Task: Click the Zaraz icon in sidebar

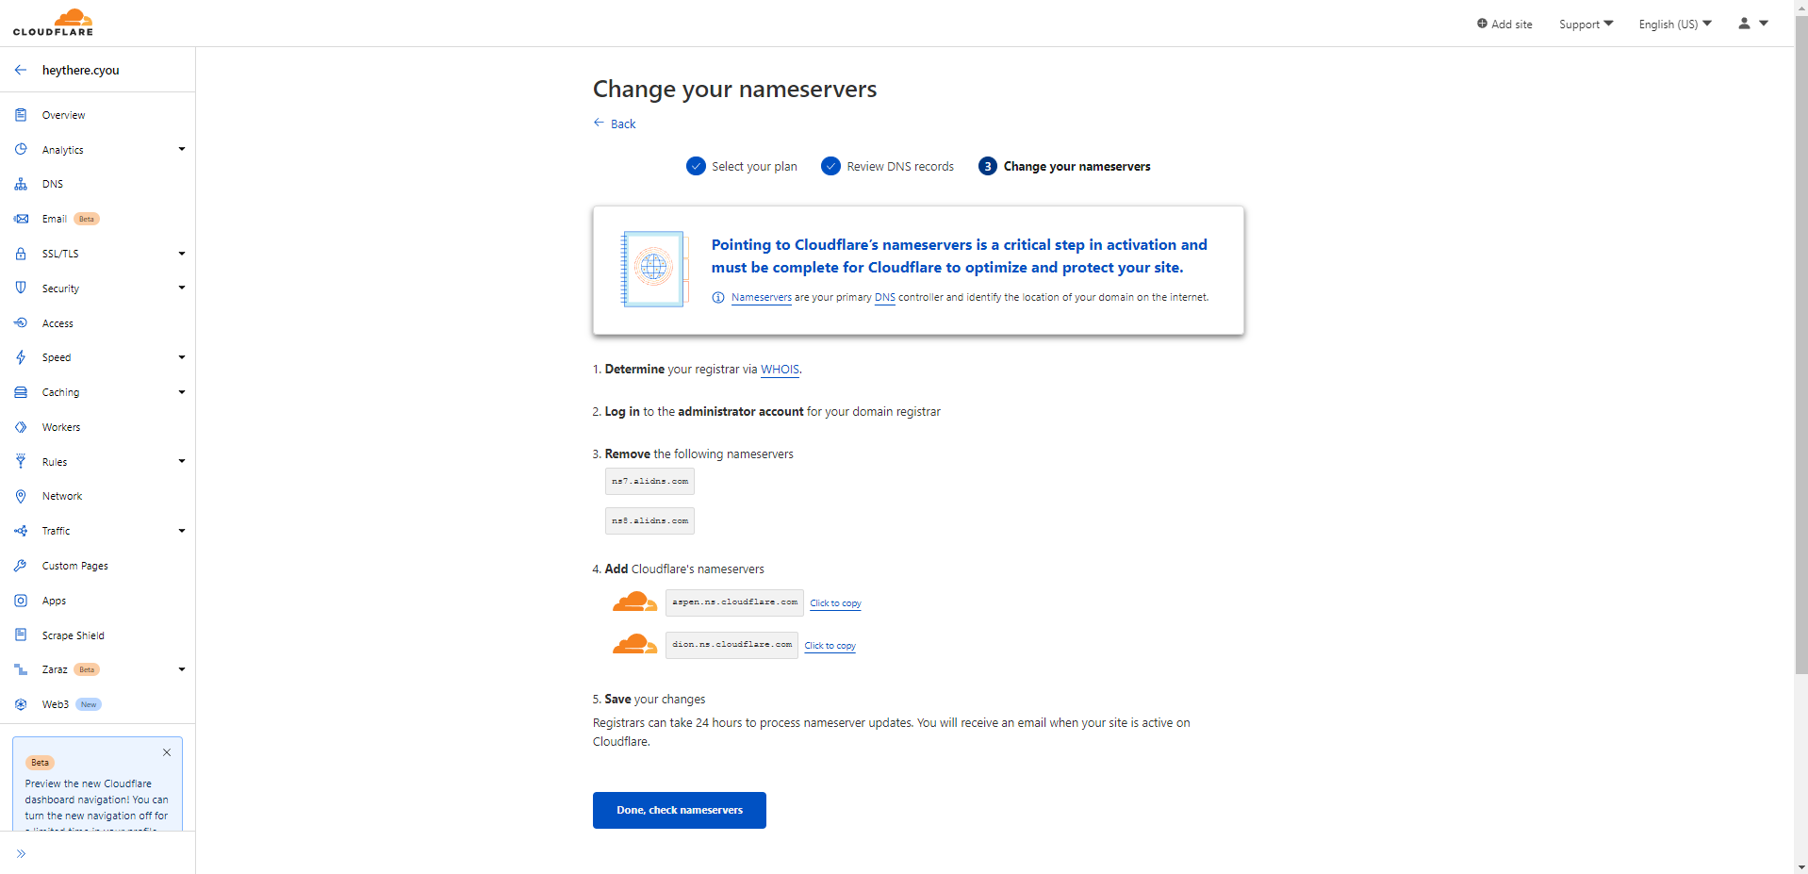Action: tap(21, 669)
